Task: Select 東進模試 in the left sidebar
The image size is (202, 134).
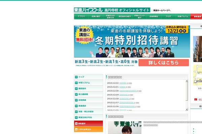Action: (x=89, y=106)
